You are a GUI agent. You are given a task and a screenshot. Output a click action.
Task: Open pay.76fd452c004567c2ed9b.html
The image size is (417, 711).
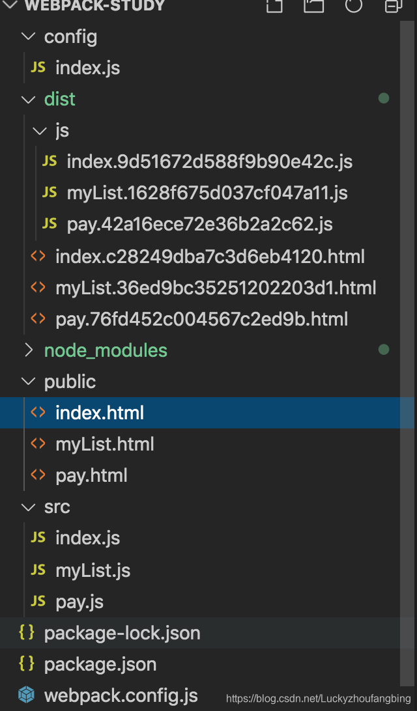coord(202,319)
